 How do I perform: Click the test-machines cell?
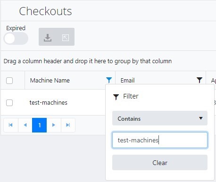[49, 103]
